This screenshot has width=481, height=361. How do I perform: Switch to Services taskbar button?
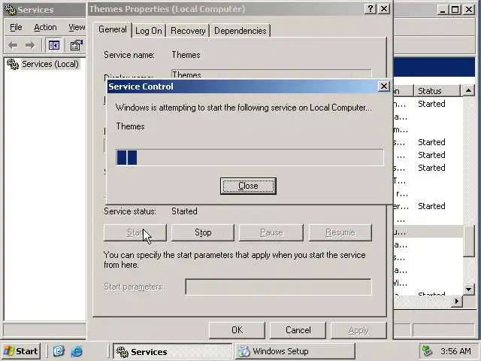[173, 351]
